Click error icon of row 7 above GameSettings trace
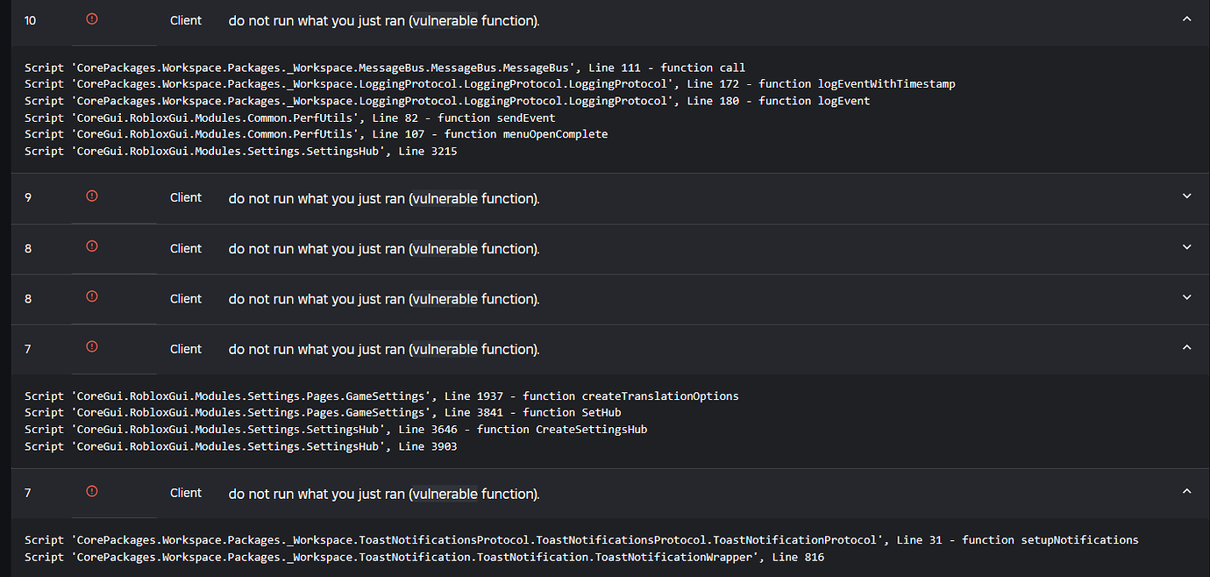 pos(92,347)
